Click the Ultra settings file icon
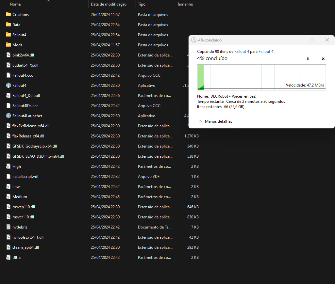This screenshot has height=284, width=335. (8, 257)
